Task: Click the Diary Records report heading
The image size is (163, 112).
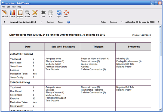Action: tap(57, 35)
